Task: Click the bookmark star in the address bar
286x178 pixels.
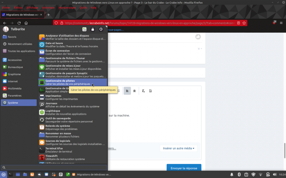Action: (243, 23)
